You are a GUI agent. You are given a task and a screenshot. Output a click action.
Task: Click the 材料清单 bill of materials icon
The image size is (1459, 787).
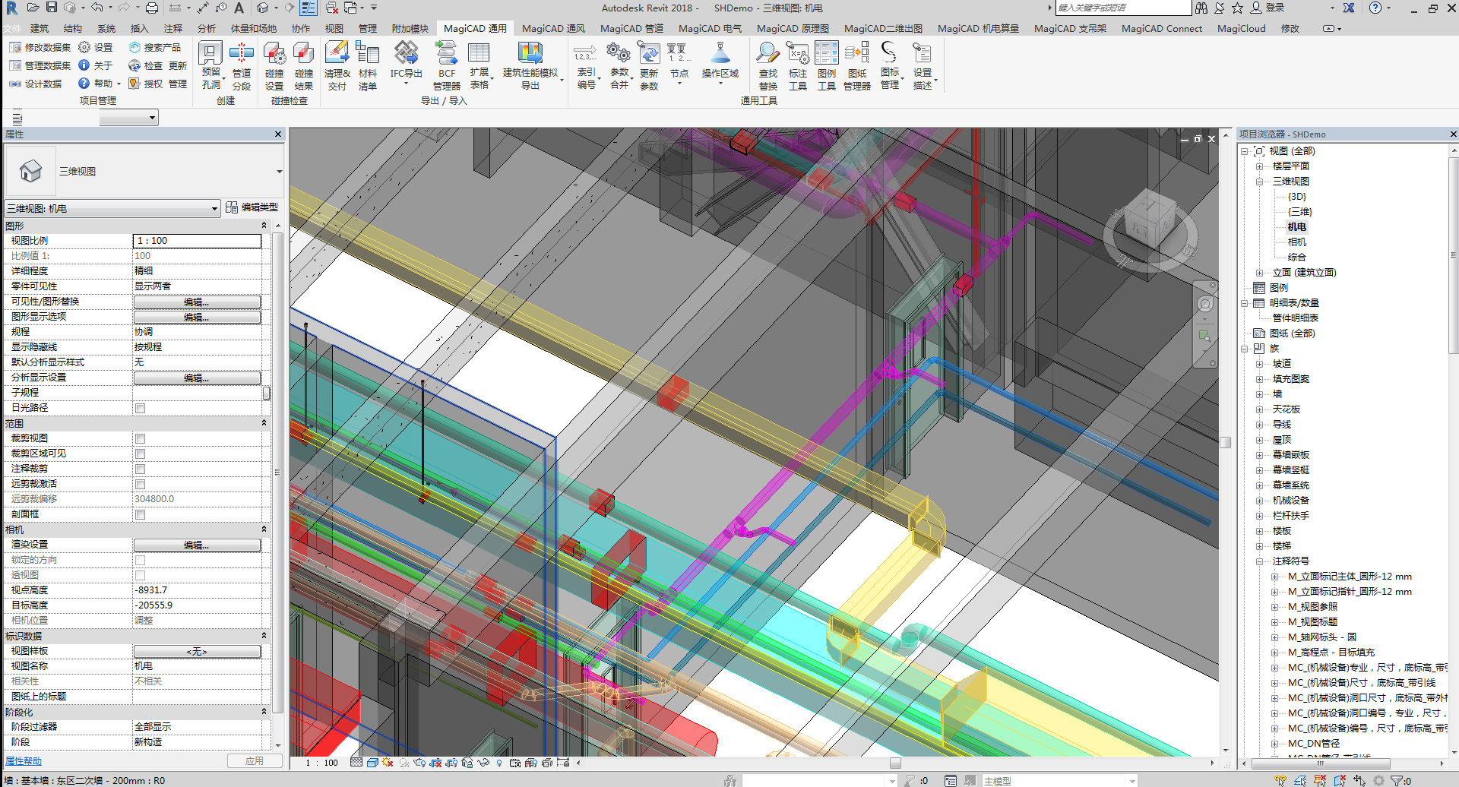tap(367, 55)
